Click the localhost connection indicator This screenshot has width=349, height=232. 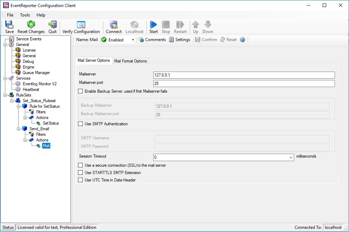point(333,227)
